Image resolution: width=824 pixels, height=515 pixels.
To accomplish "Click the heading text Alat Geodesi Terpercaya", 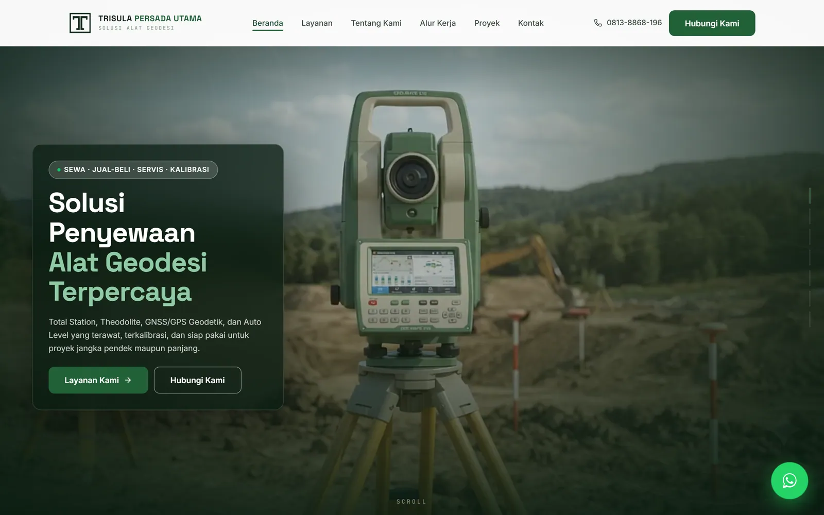I will [x=128, y=277].
